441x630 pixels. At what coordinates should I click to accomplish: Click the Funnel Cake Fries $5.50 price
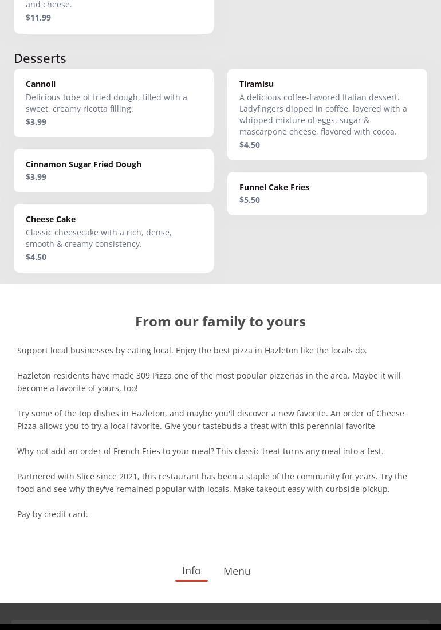coord(250,200)
